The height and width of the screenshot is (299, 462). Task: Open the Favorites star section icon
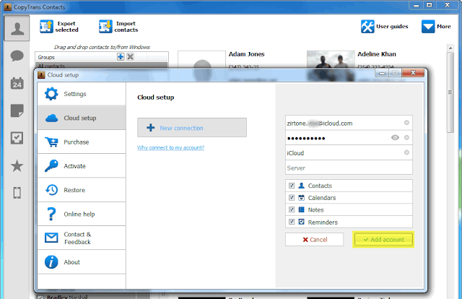tap(17, 165)
